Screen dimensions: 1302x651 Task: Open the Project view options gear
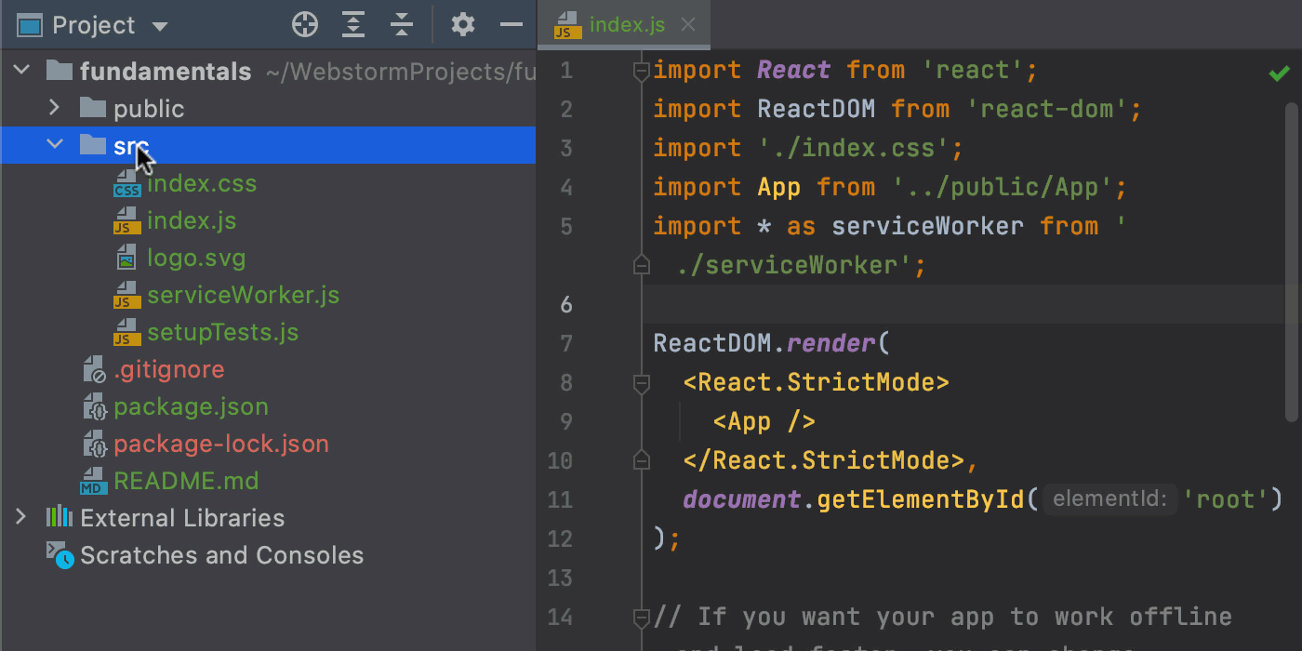click(462, 24)
